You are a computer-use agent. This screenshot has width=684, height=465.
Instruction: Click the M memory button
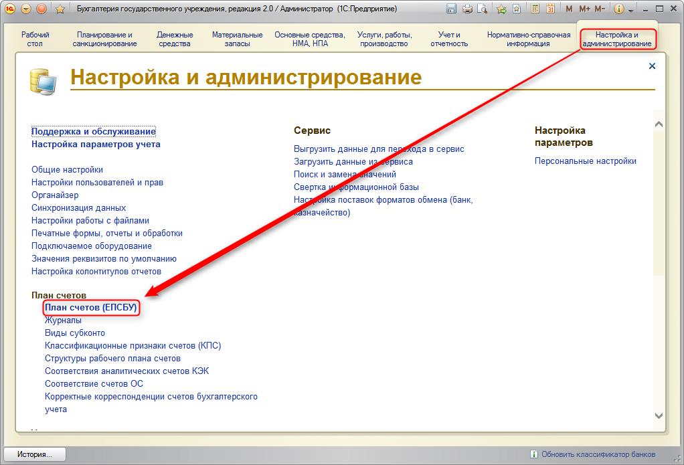569,9
